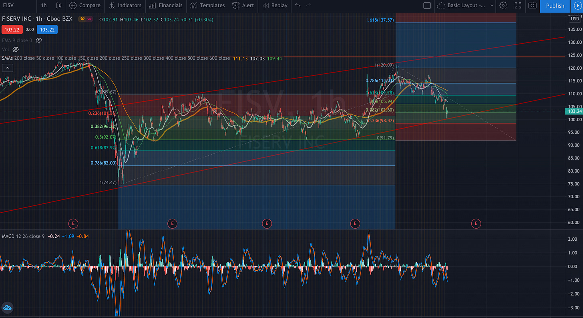The image size is (583, 318).
Task: Open the select layout square icon
Action: [427, 6]
